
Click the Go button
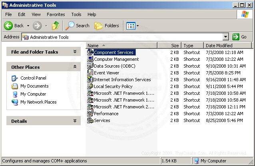239,37
